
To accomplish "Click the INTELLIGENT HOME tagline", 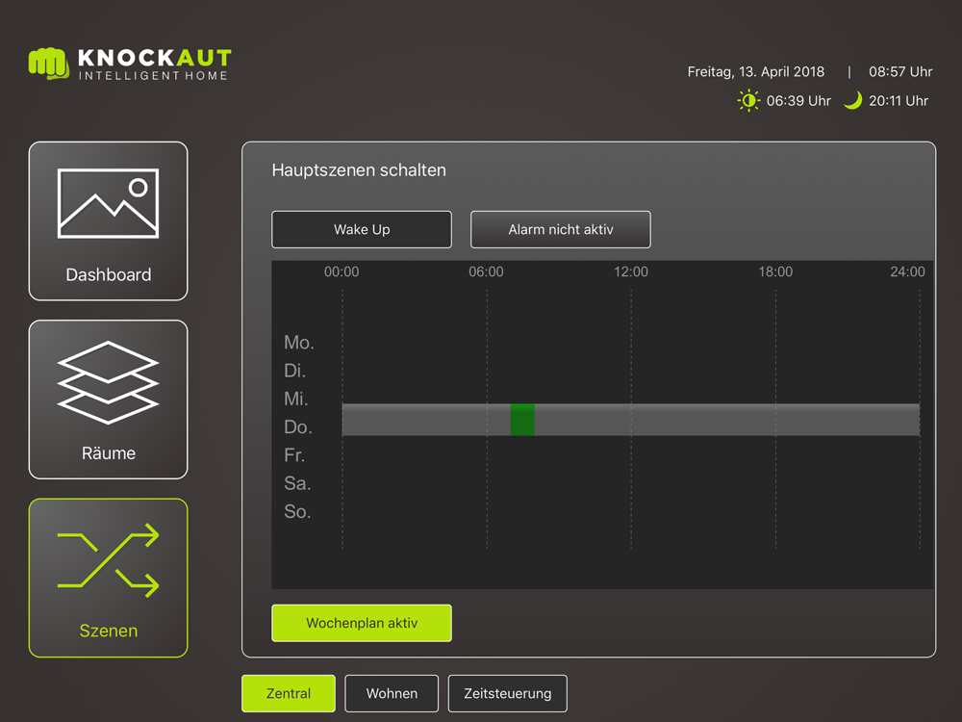I will point(153,75).
